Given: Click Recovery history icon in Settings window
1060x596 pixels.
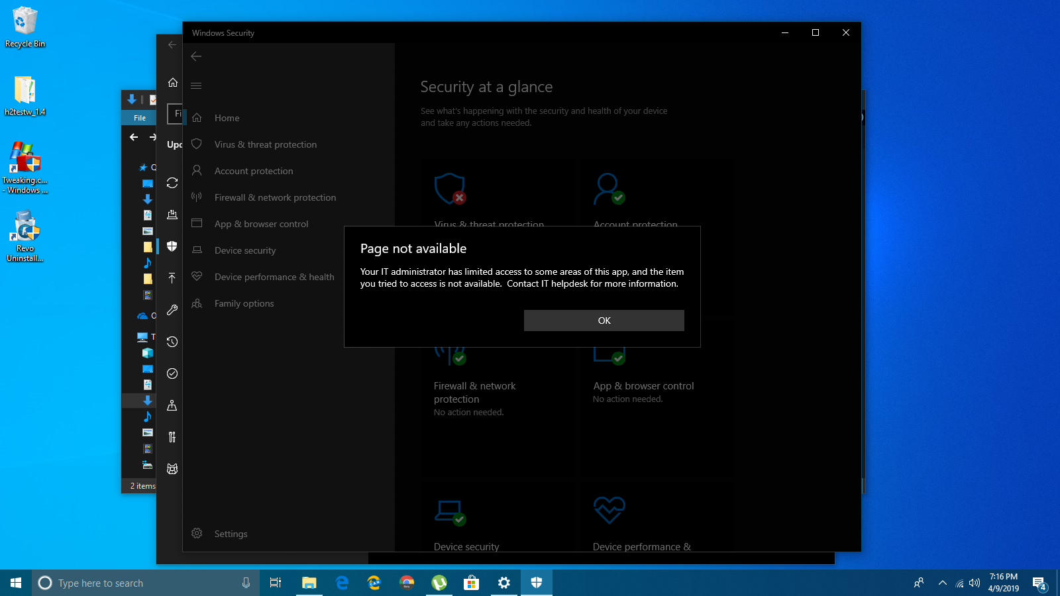Looking at the screenshot, I should point(172,342).
